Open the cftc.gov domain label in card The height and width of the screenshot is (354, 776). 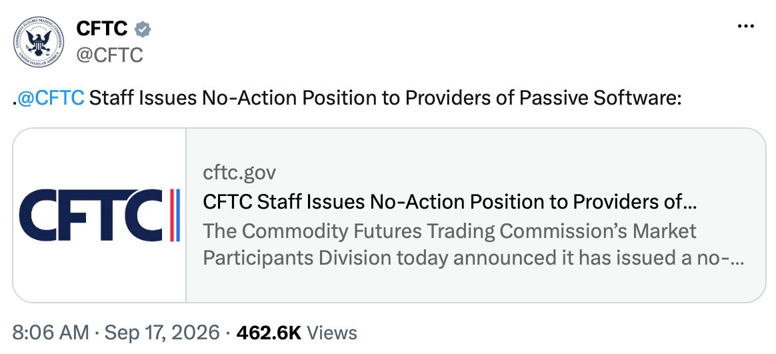[x=239, y=173]
